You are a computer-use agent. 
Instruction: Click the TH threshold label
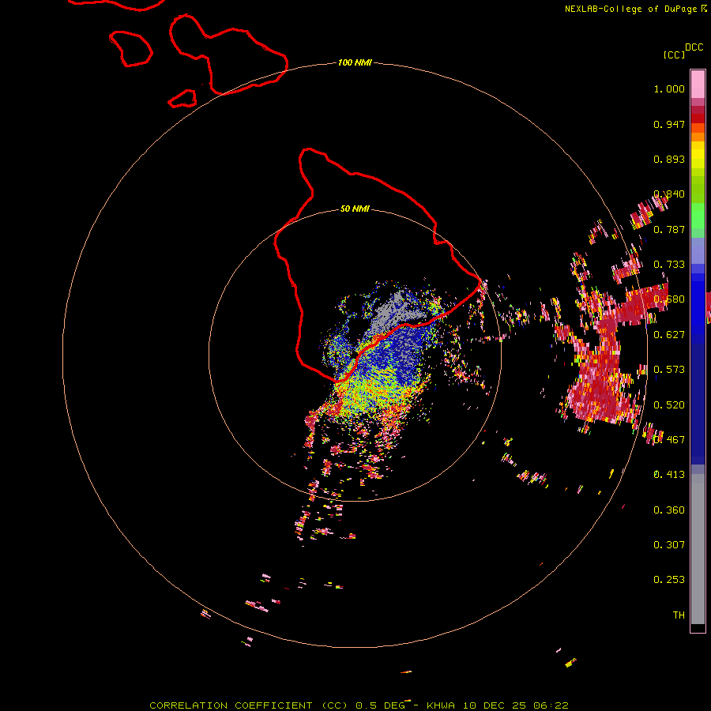click(x=679, y=615)
